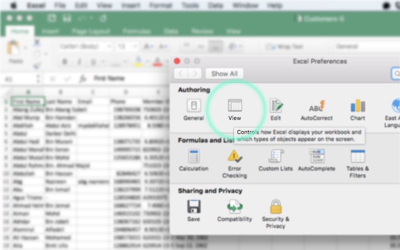Image resolution: width=400 pixels, height=250 pixels.
Task: Select cell A1 First Name
Action: pyautogui.click(x=27, y=101)
